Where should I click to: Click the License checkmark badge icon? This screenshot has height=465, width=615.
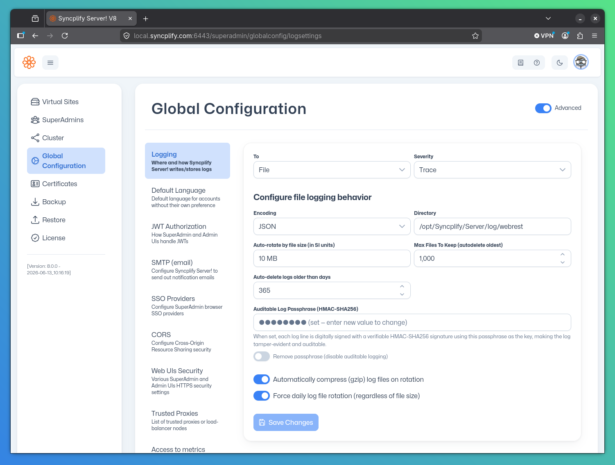click(x=35, y=238)
